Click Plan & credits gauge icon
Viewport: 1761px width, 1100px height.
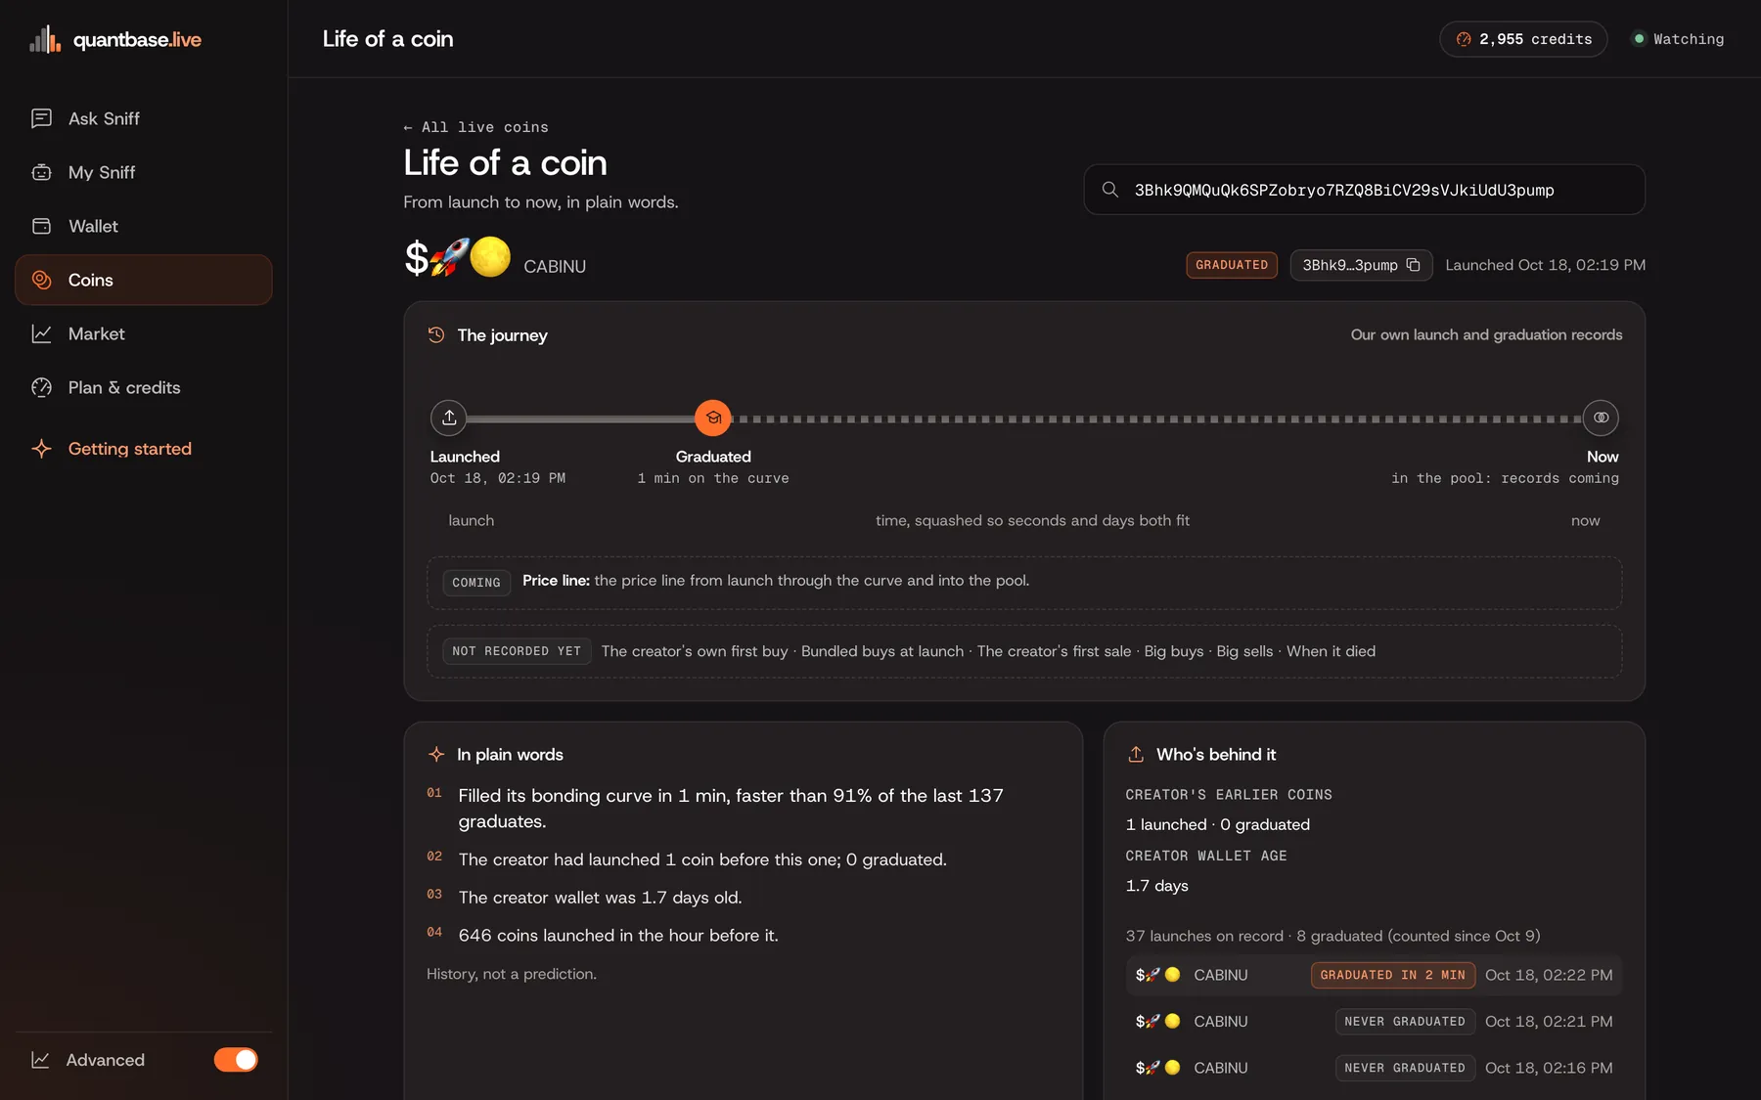pyautogui.click(x=41, y=387)
